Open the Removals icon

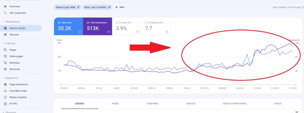tap(5, 69)
